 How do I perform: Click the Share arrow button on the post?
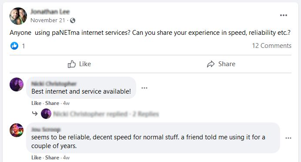221,64
